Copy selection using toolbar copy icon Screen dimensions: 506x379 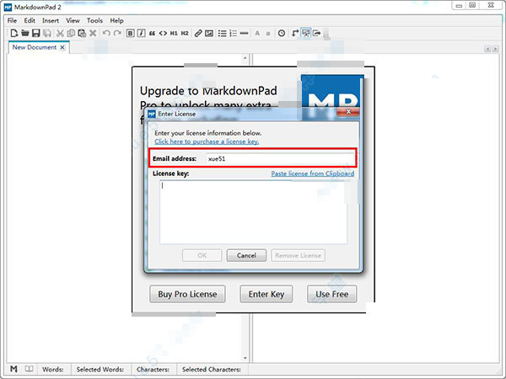(x=71, y=33)
